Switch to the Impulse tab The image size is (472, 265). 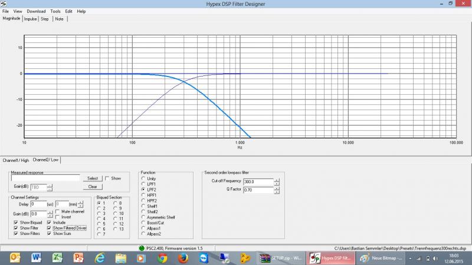pyautogui.click(x=30, y=19)
